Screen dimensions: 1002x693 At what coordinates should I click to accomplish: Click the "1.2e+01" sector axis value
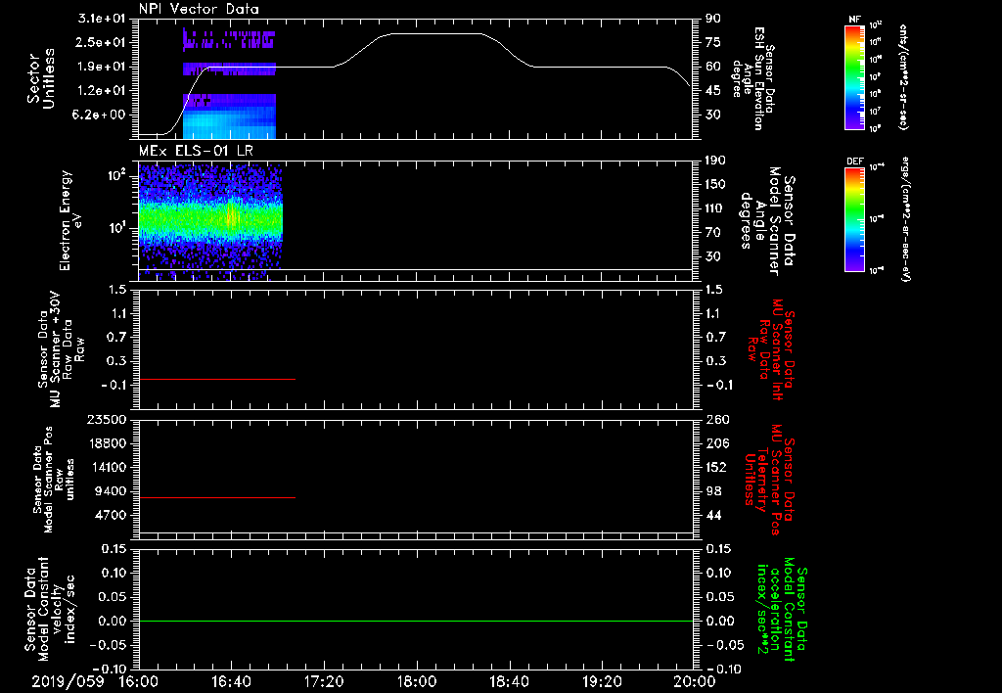click(x=102, y=91)
